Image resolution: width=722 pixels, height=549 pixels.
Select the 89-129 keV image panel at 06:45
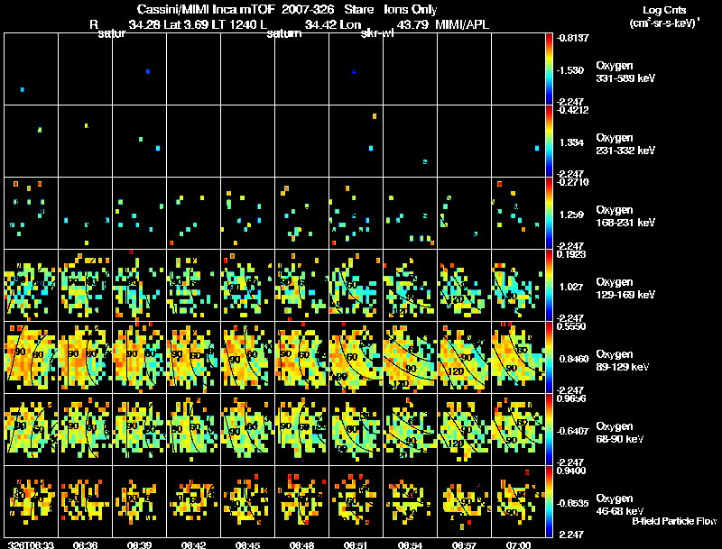[x=247, y=357]
